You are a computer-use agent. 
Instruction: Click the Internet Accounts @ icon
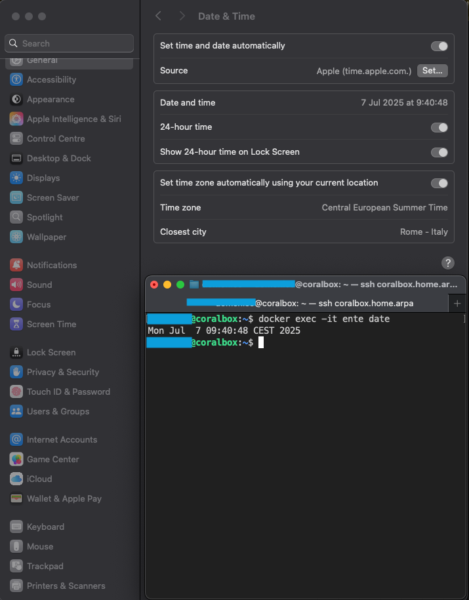pos(16,439)
